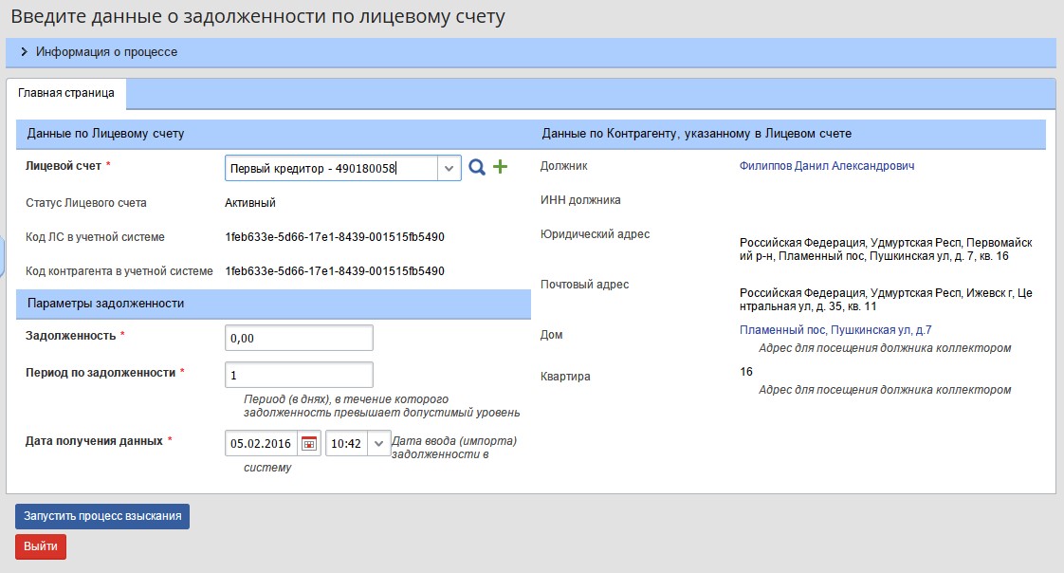Click the left edge side panel handle

(3, 253)
